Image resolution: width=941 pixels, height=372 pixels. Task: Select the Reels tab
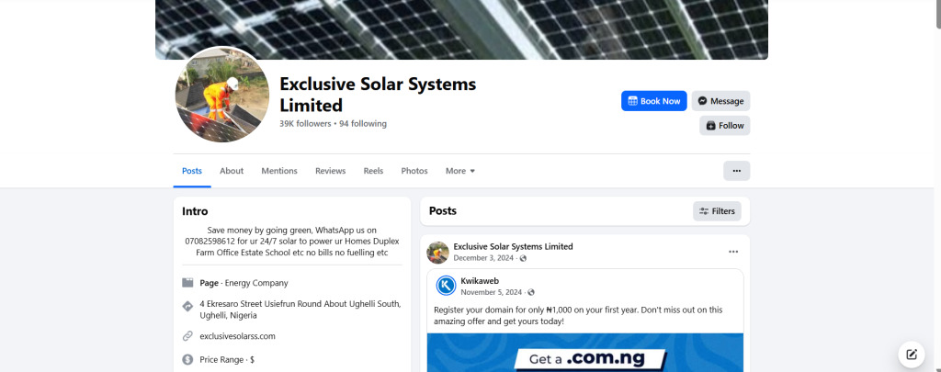(x=373, y=171)
